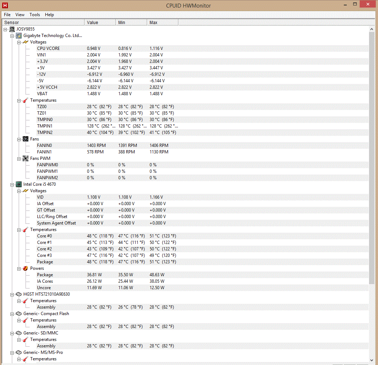Screen dimensions: 378x365
Task: Collapse the JOSY9855 computer node
Action: point(5,29)
